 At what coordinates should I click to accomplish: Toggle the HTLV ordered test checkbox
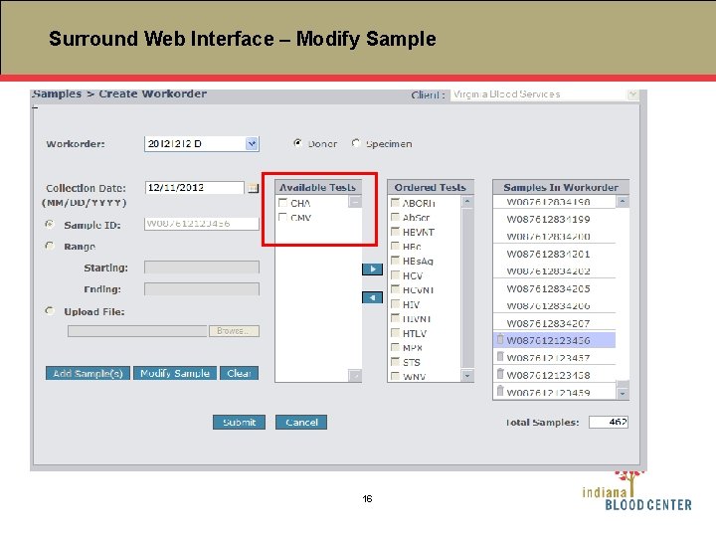coord(395,333)
